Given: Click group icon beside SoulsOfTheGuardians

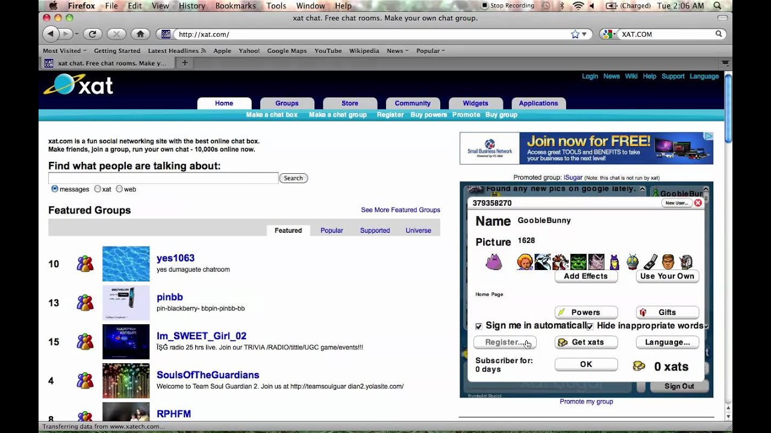Looking at the screenshot, I should coord(85,381).
